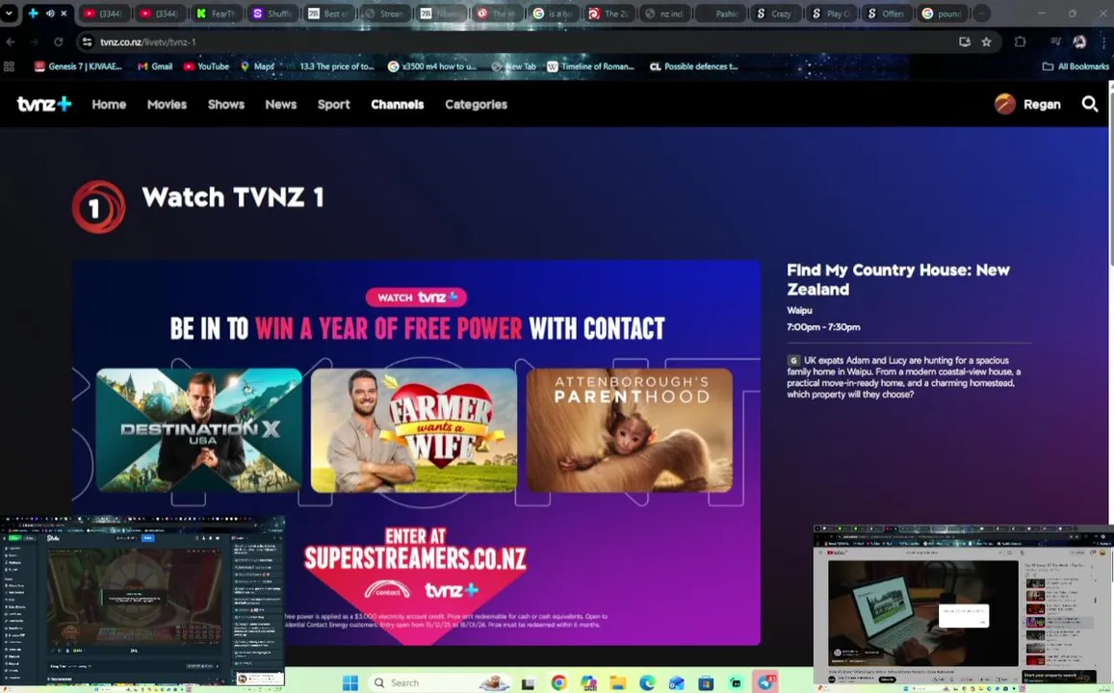Screen dimensions: 1114x693
Task: Click Regan account name
Action: coord(1042,104)
